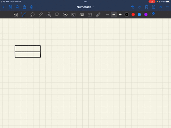Screen dimensions: 171x128
Task: Select the keyboard typing tool
Action: click(x=82, y=15)
